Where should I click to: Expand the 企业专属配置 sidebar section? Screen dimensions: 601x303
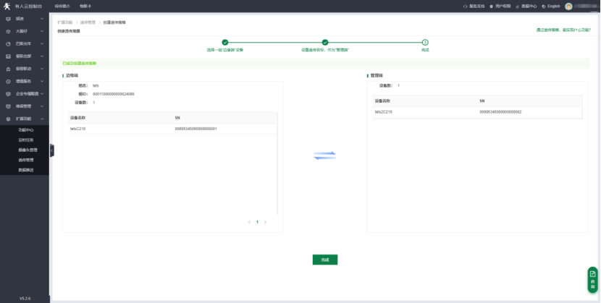pyautogui.click(x=42, y=93)
